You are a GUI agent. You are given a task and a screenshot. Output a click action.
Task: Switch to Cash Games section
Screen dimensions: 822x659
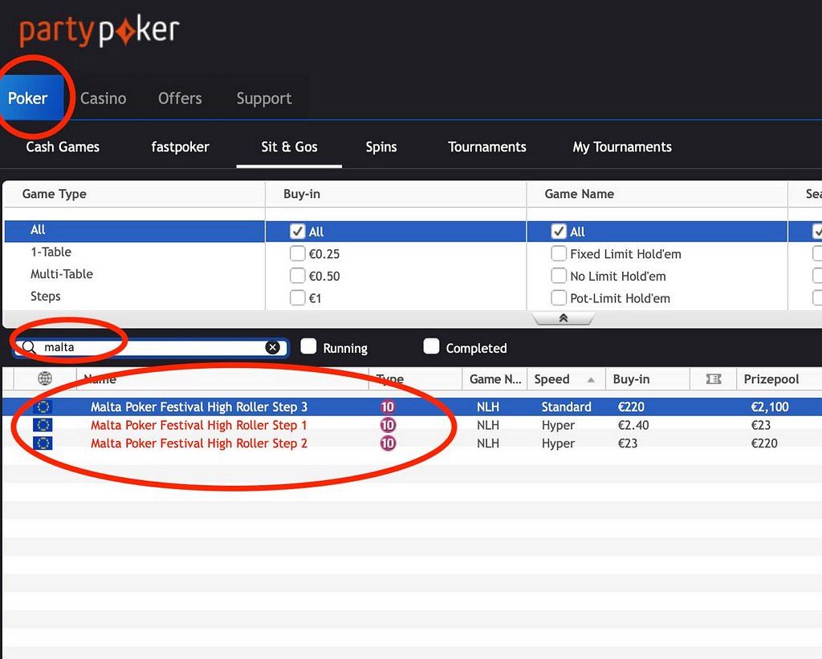63,147
